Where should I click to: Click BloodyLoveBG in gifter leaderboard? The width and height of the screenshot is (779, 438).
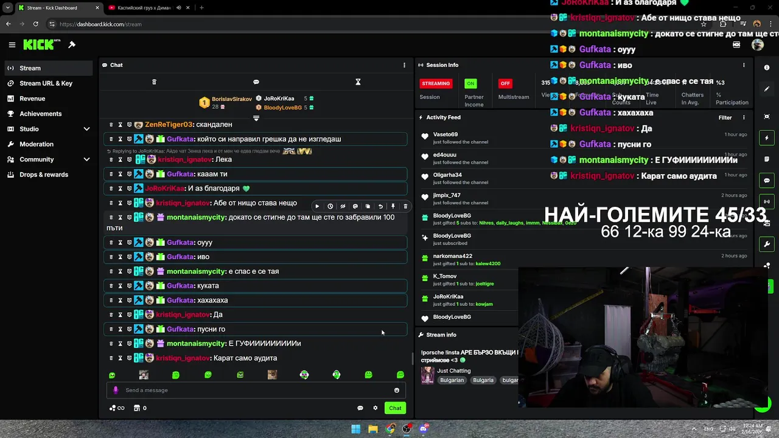(x=282, y=108)
